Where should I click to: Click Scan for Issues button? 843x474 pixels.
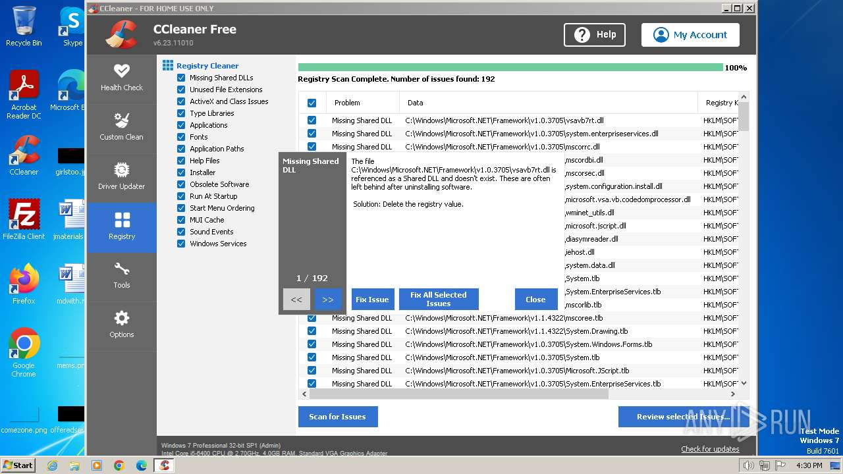[x=337, y=417]
